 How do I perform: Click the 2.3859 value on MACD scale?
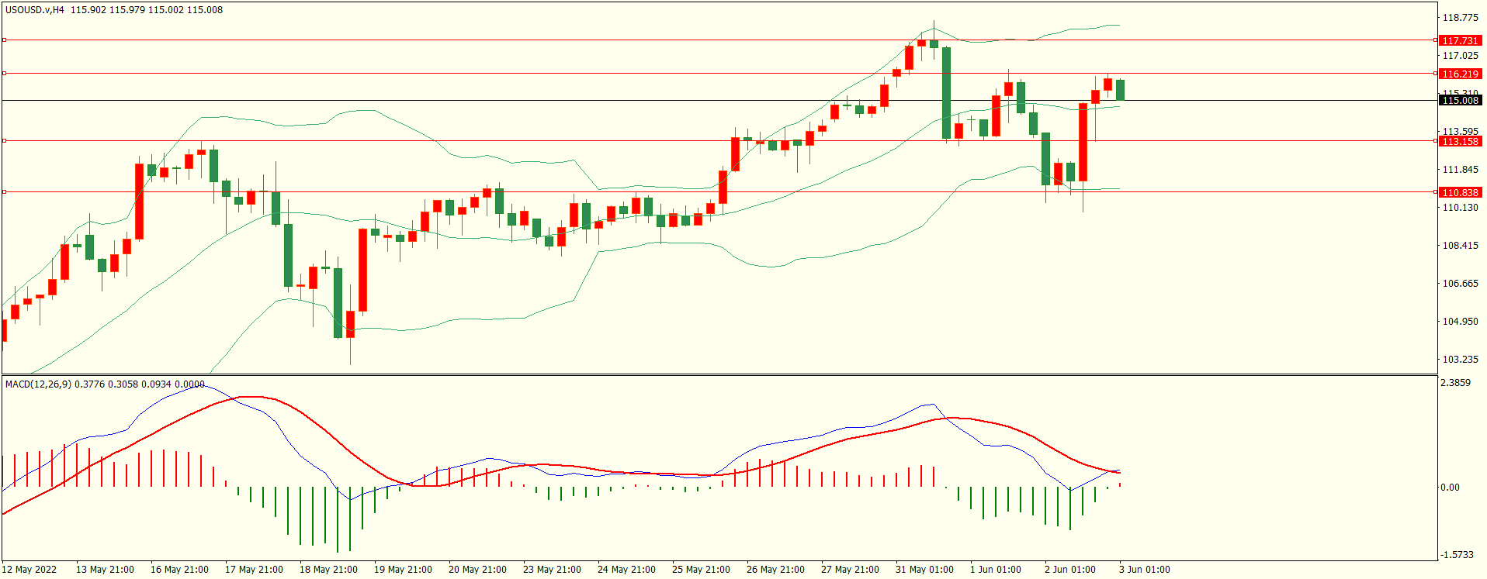[x=1455, y=383]
